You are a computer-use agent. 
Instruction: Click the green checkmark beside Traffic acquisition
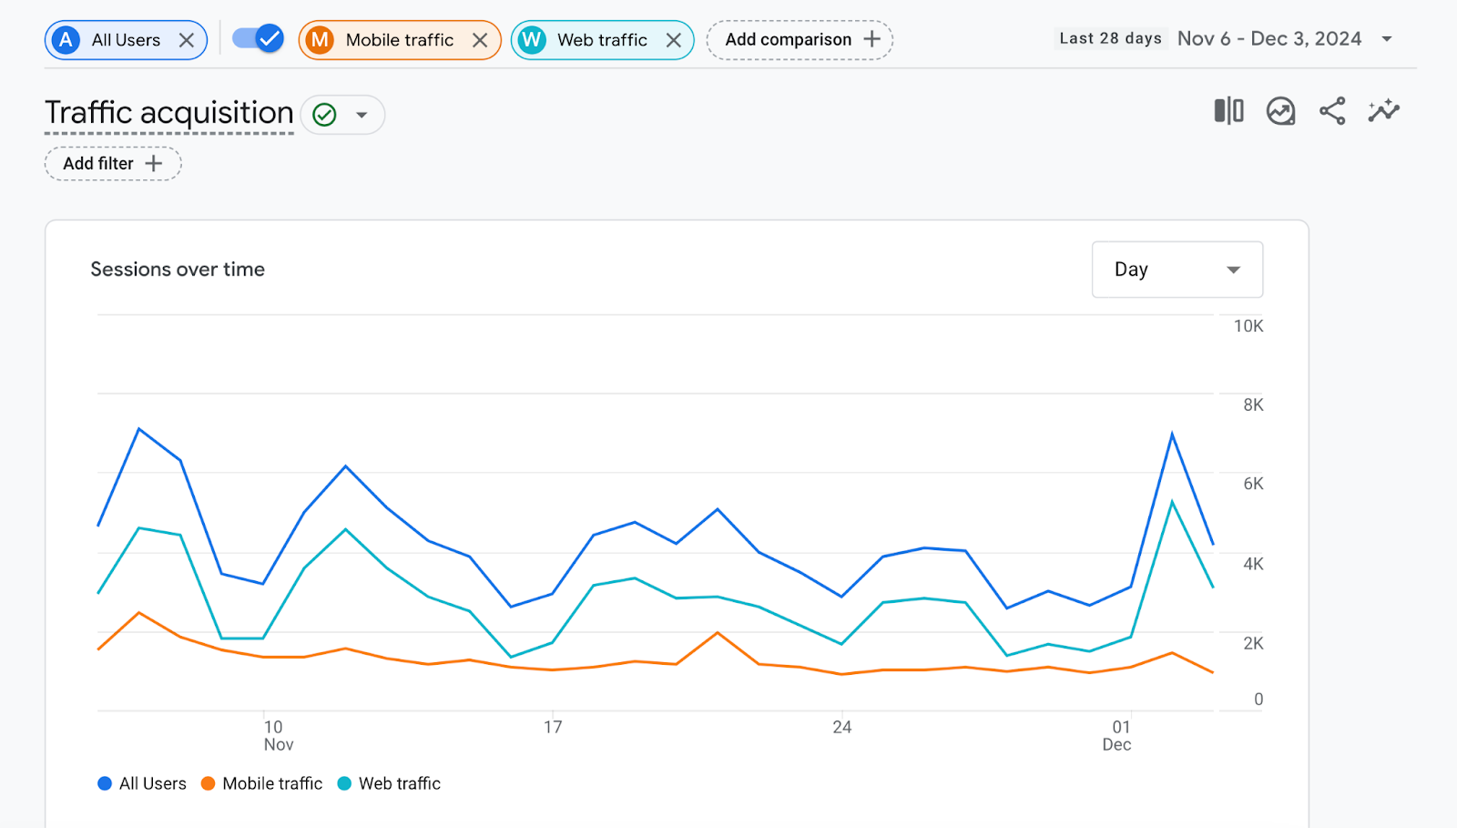click(323, 114)
